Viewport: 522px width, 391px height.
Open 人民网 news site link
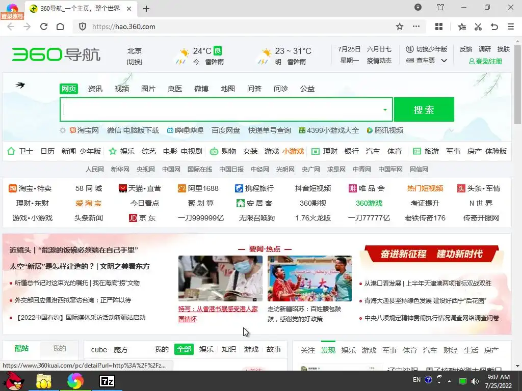[x=94, y=169]
